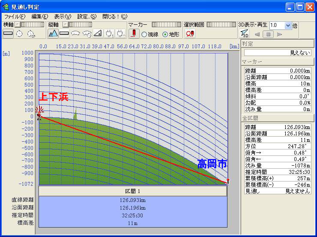Viewport: 317px width, 237px height.
Task: Click the app icon in the title bar
Action: [x=6, y=7]
